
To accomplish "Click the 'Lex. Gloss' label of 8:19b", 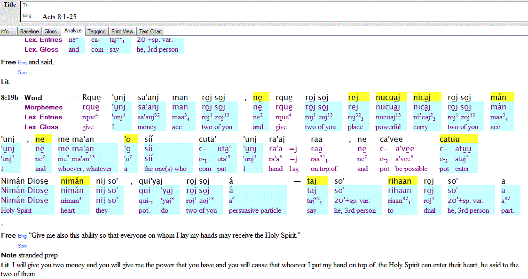I will tap(41, 127).
